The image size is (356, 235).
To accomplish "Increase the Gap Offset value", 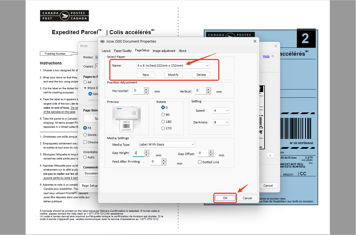I will tap(211, 152).
